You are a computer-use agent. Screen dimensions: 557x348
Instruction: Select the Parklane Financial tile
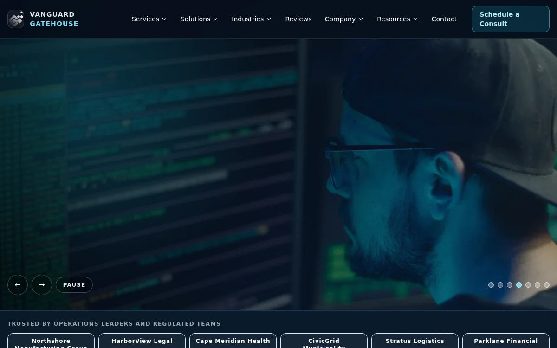tap(505, 341)
